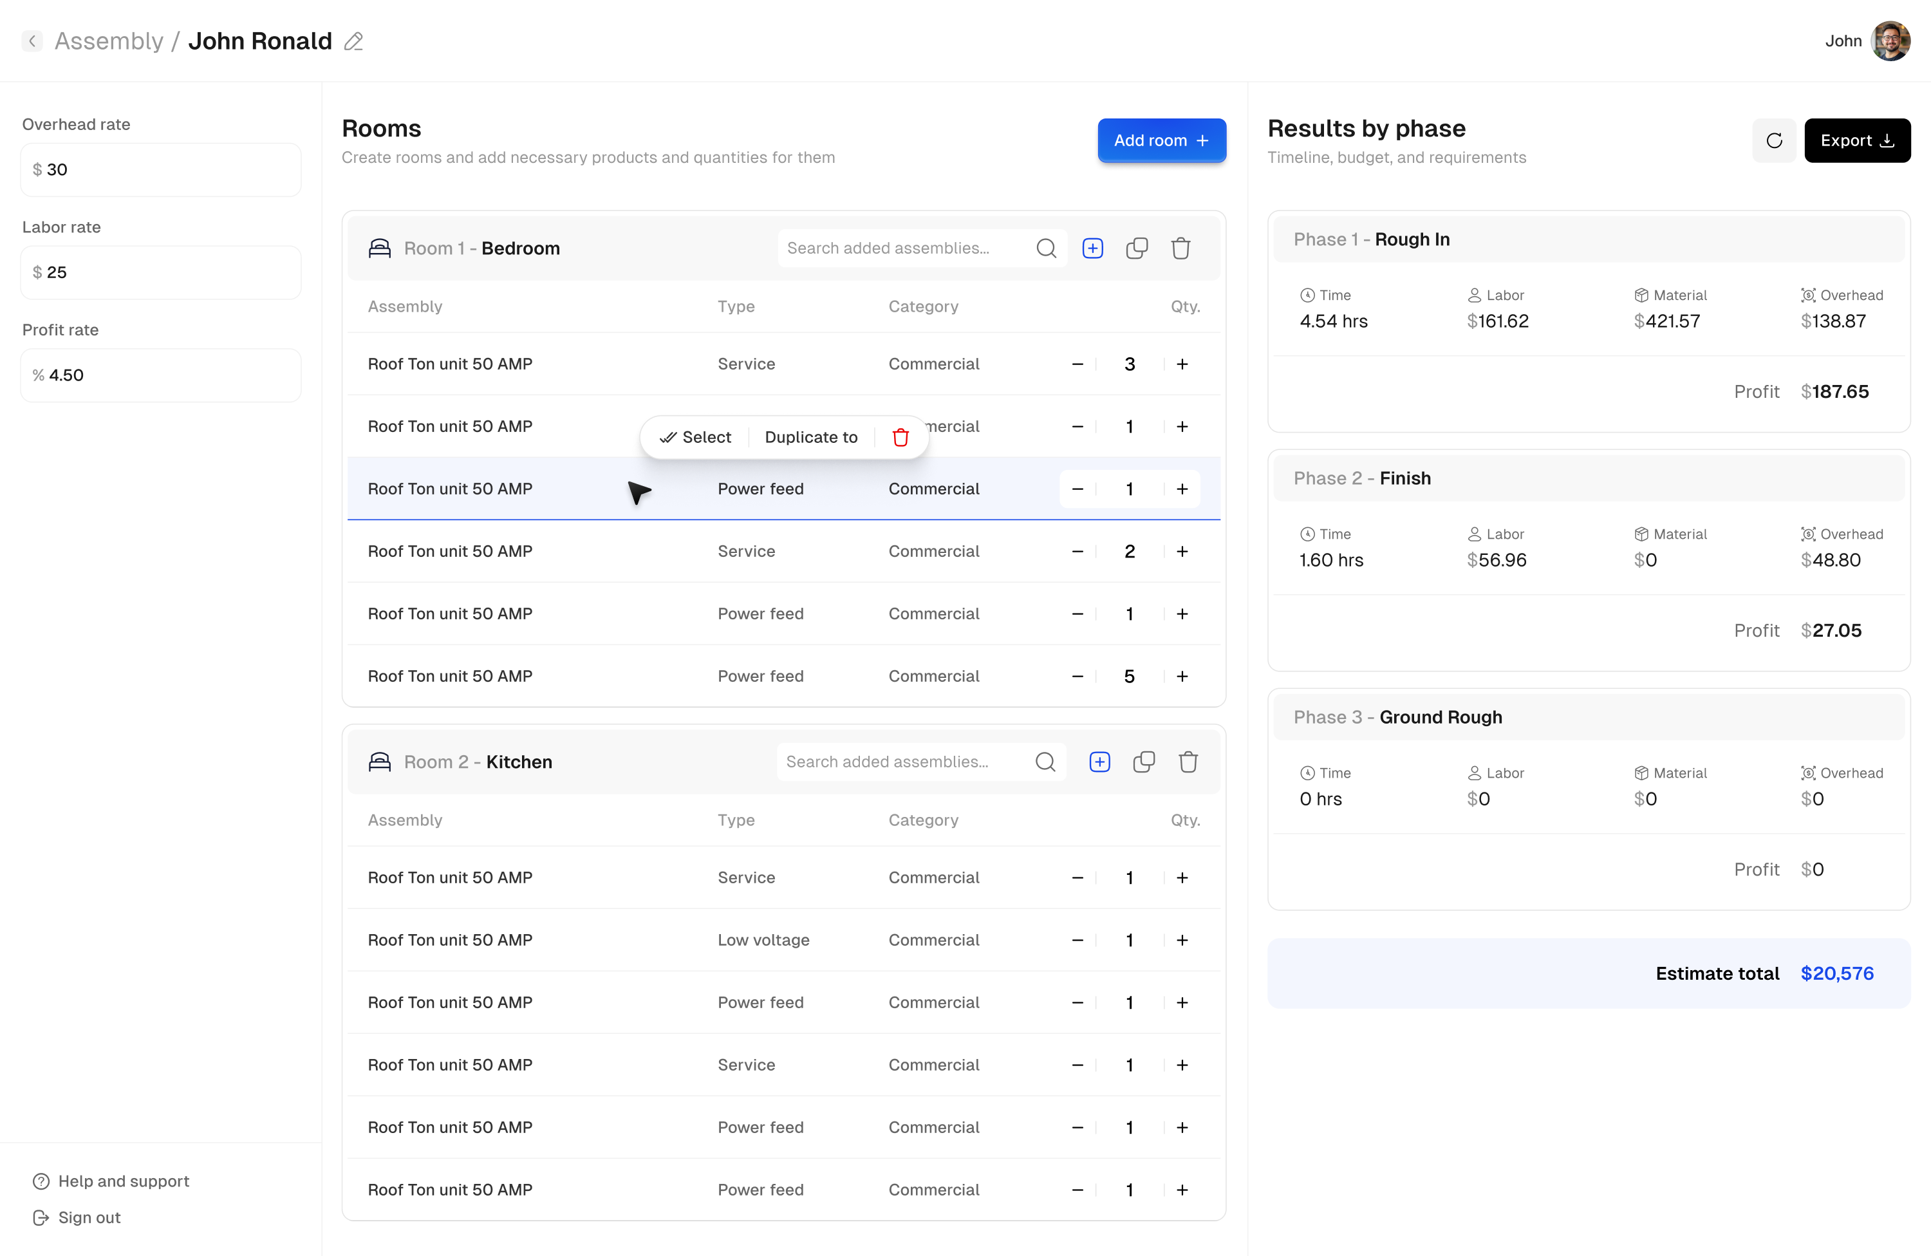The image size is (1931, 1256).
Task: Click the refresh icon in Results by phase
Action: click(1773, 140)
